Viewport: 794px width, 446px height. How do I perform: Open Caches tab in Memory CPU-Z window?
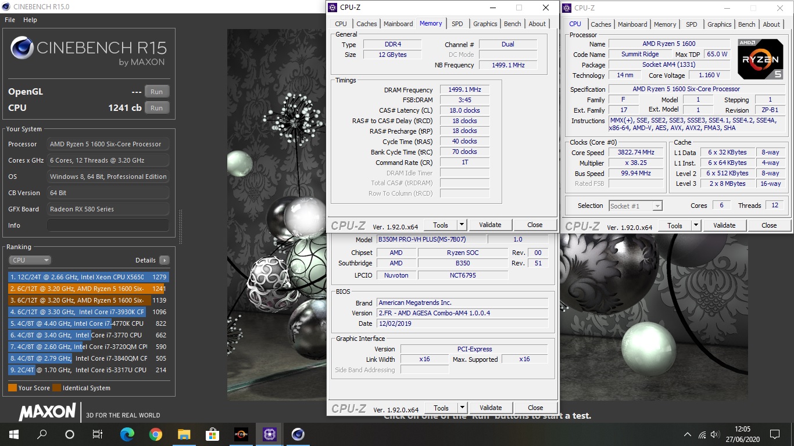click(367, 24)
